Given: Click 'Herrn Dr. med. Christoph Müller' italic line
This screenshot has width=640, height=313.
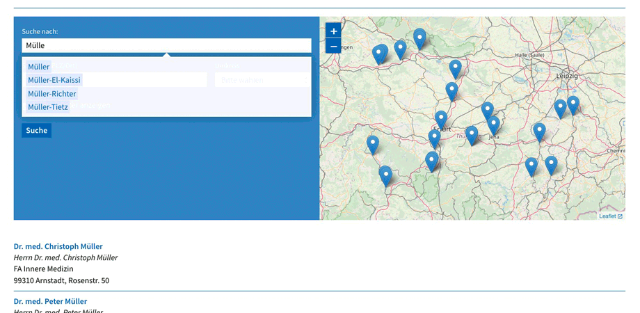Looking at the screenshot, I should (x=65, y=257).
